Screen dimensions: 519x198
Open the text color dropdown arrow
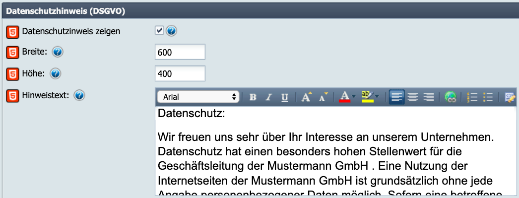(354, 97)
